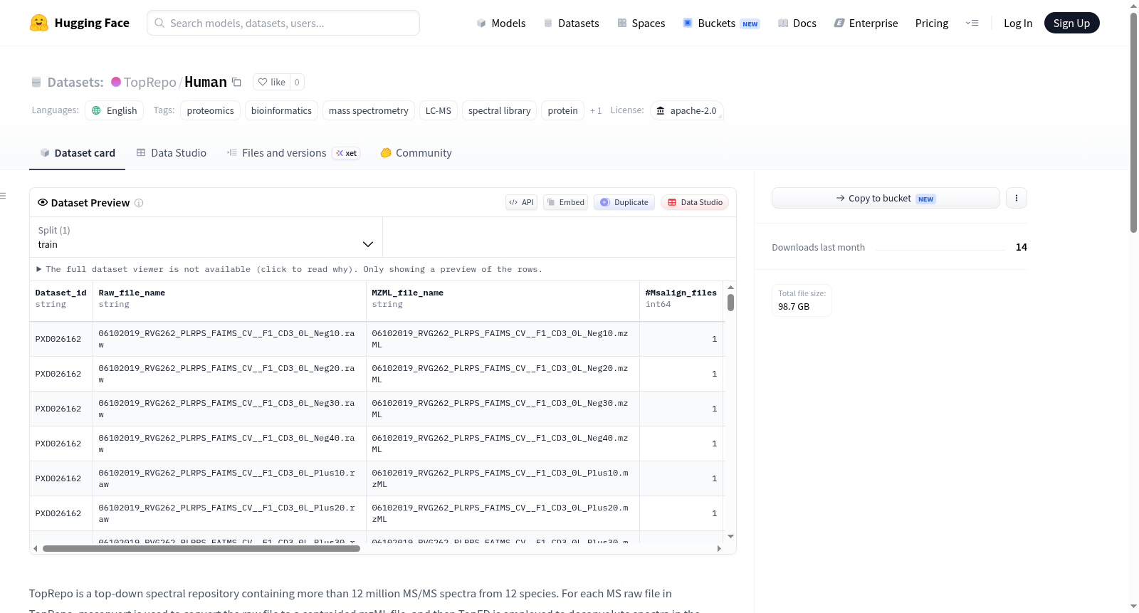Open Data Studio from the preview header
The height and width of the screenshot is (613, 1139).
695,202
